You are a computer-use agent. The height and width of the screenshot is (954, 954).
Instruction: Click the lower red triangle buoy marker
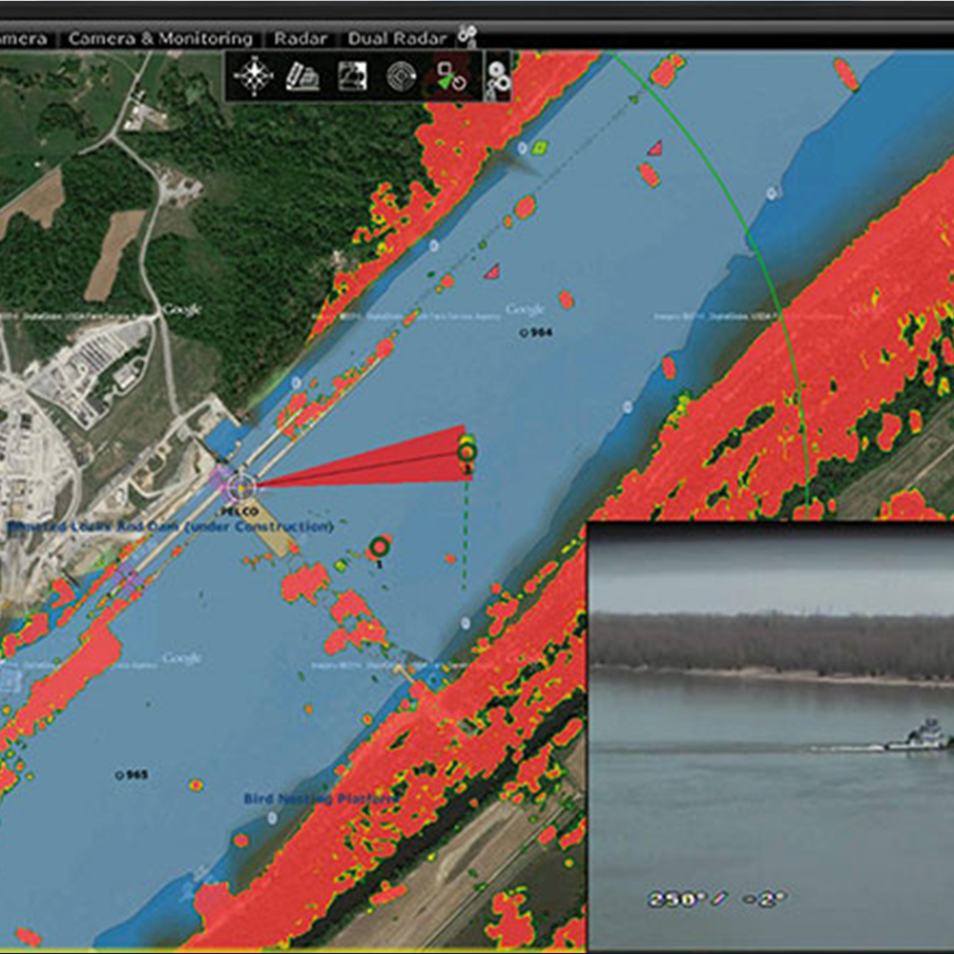[491, 272]
